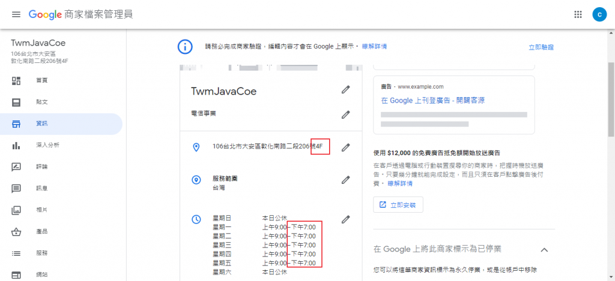615x281 pixels.
Task: Click the 訊息 messages icon
Action: pos(16,189)
